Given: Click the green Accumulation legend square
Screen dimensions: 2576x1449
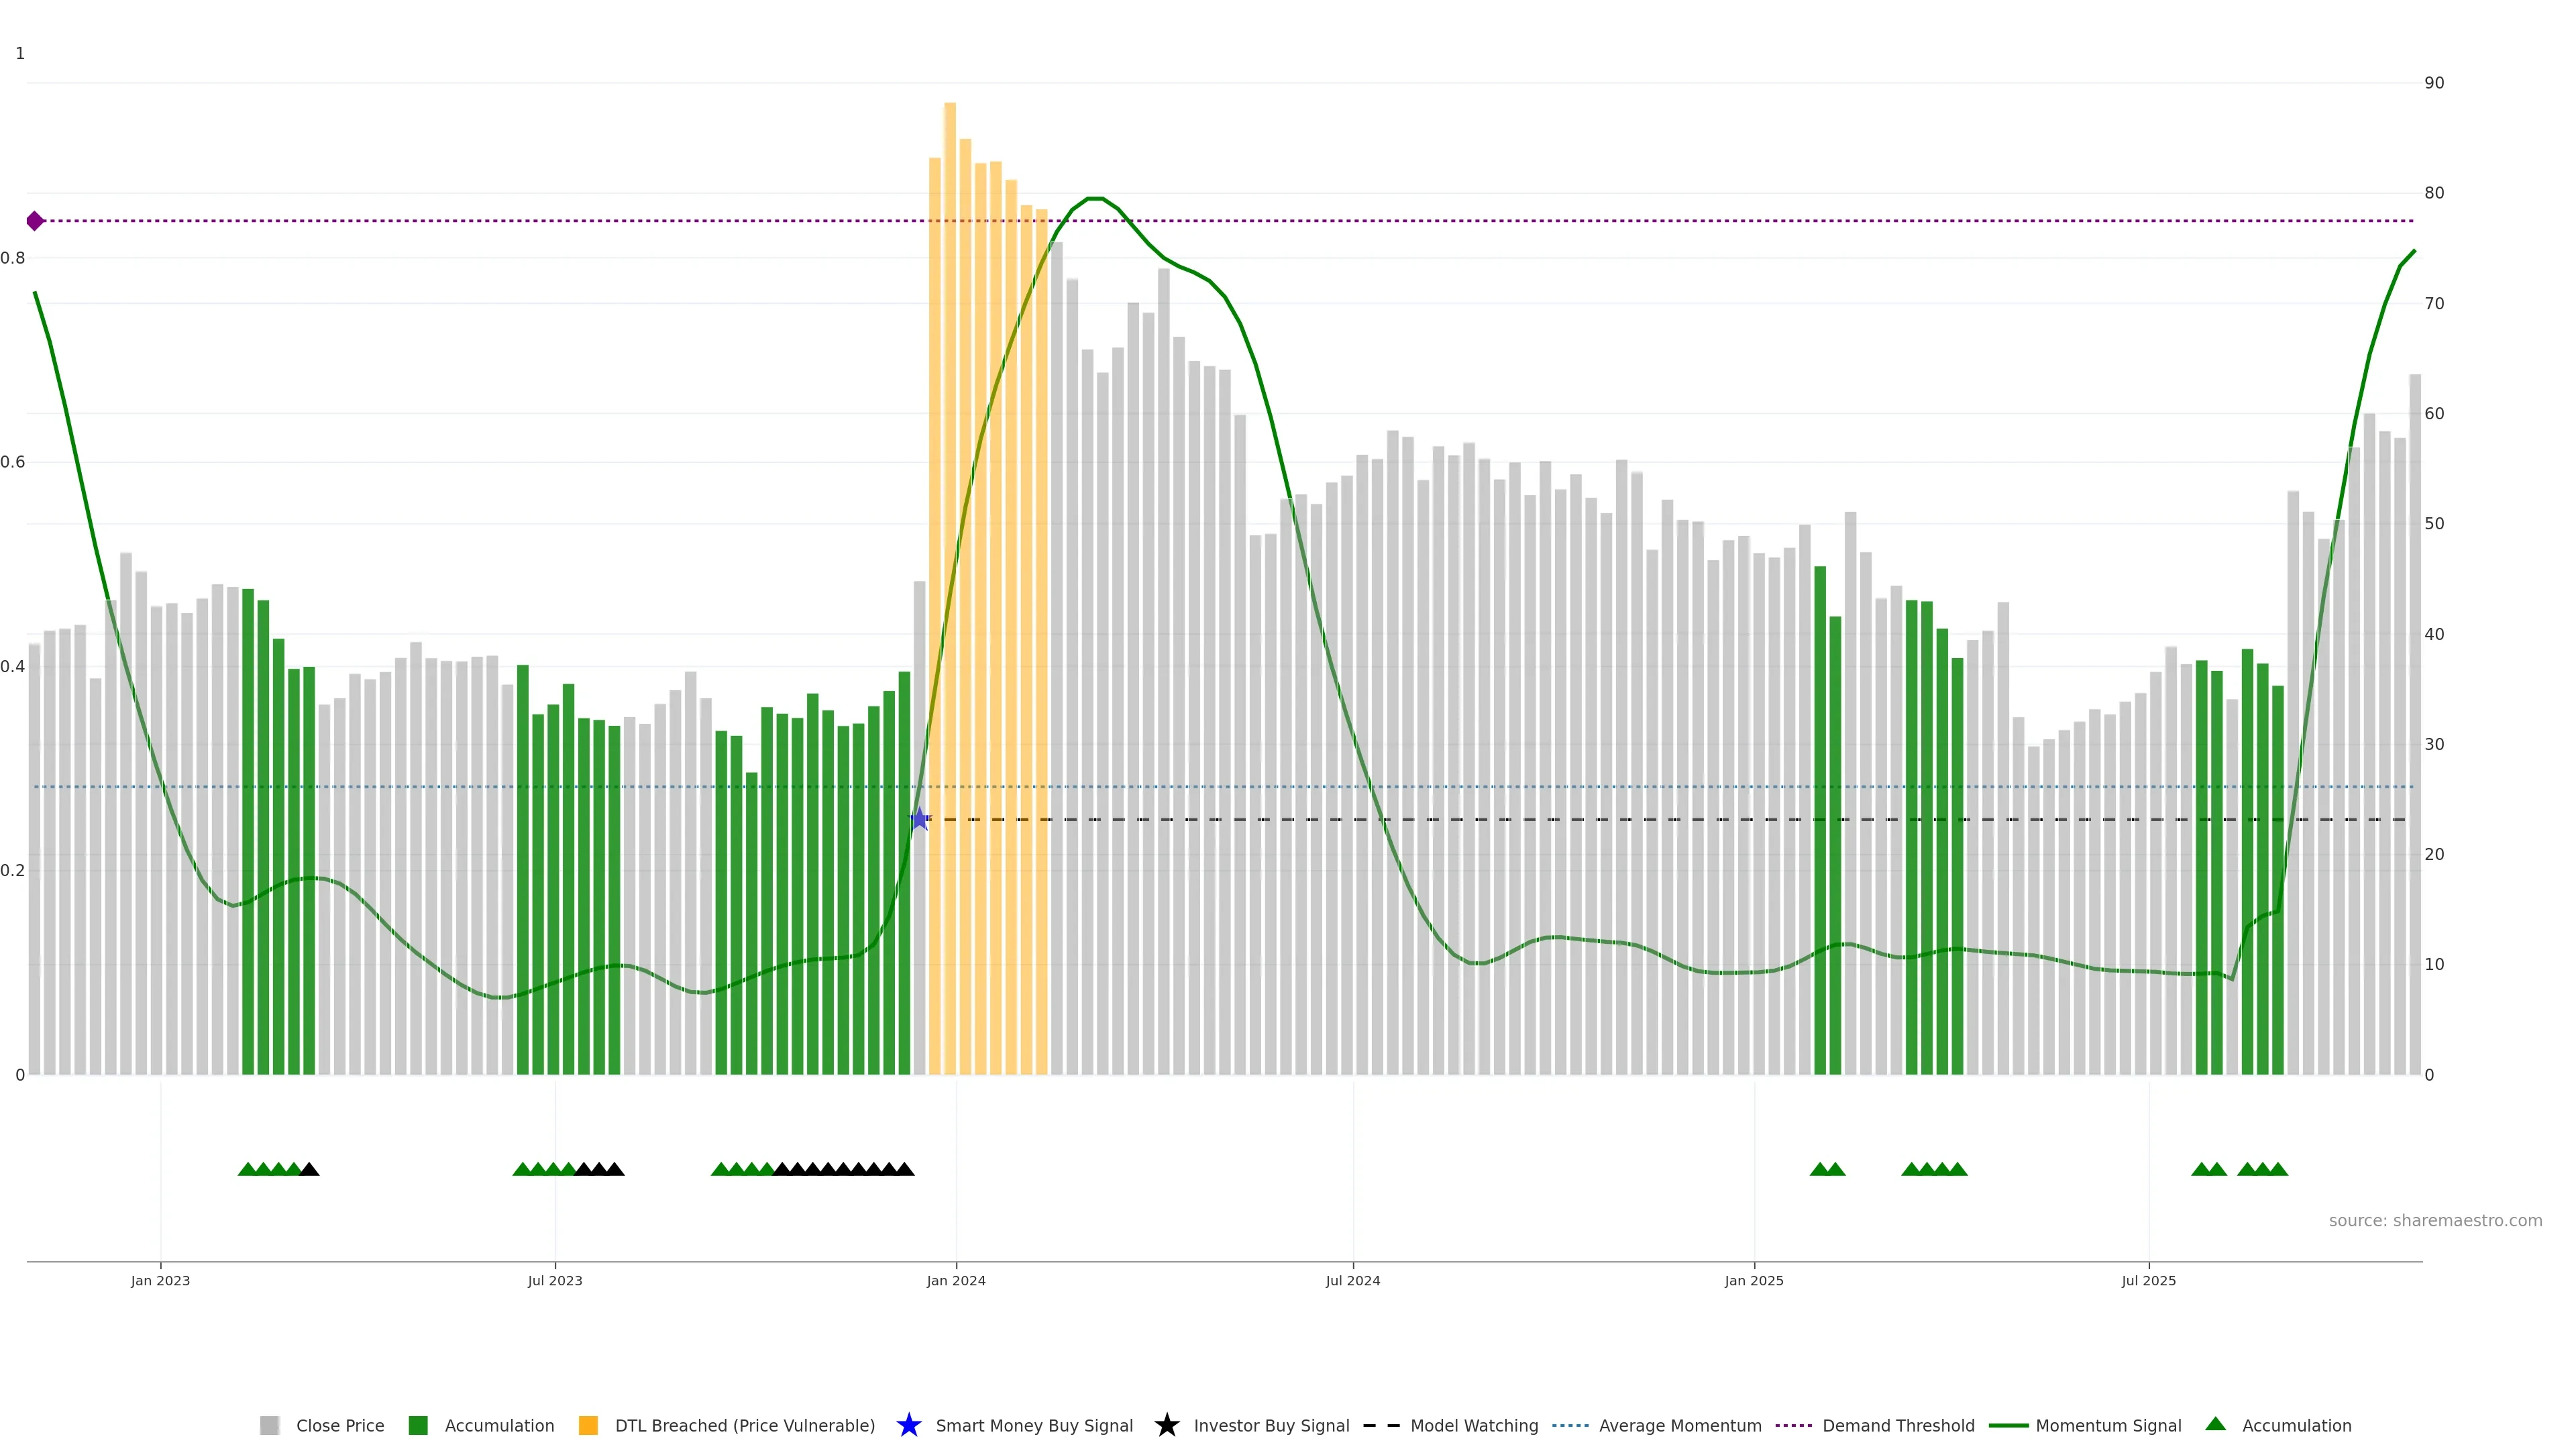Looking at the screenshot, I should [x=418, y=1425].
